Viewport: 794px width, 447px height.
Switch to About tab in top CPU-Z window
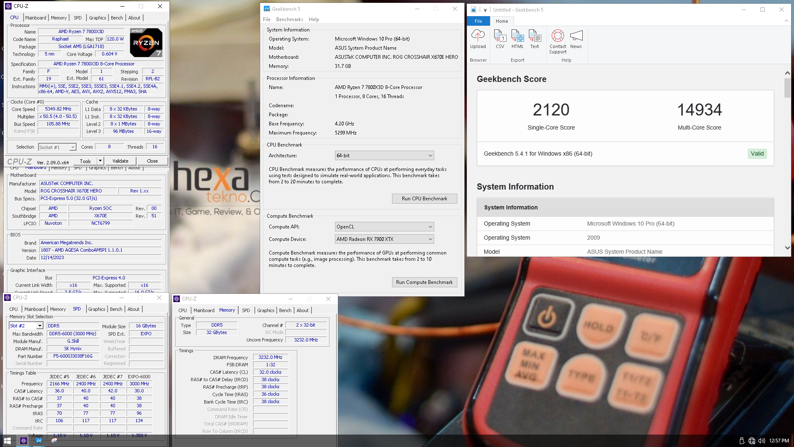pyautogui.click(x=134, y=18)
